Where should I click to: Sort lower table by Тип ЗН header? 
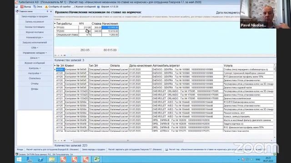[93, 66]
